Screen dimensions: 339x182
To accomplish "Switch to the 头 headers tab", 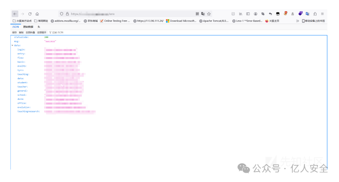I will point(39,27).
